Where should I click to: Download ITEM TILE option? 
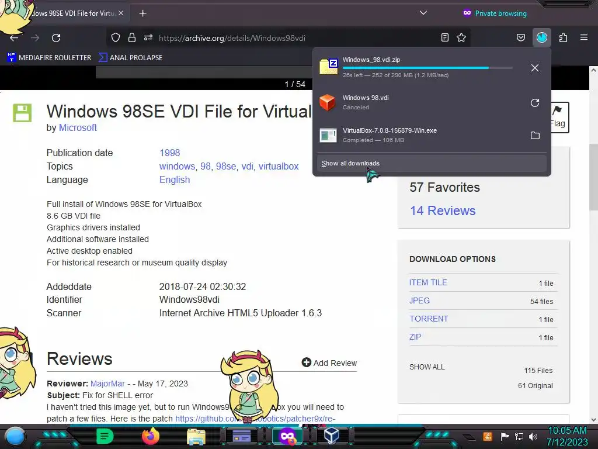(x=428, y=282)
